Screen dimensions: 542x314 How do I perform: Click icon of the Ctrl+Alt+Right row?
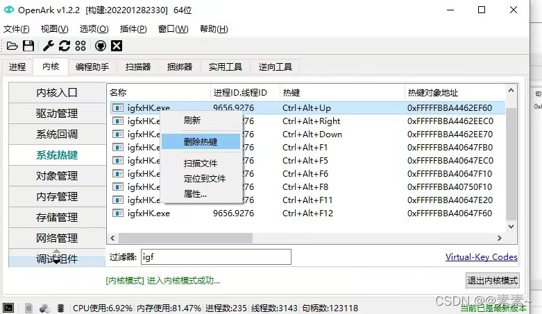click(118, 121)
